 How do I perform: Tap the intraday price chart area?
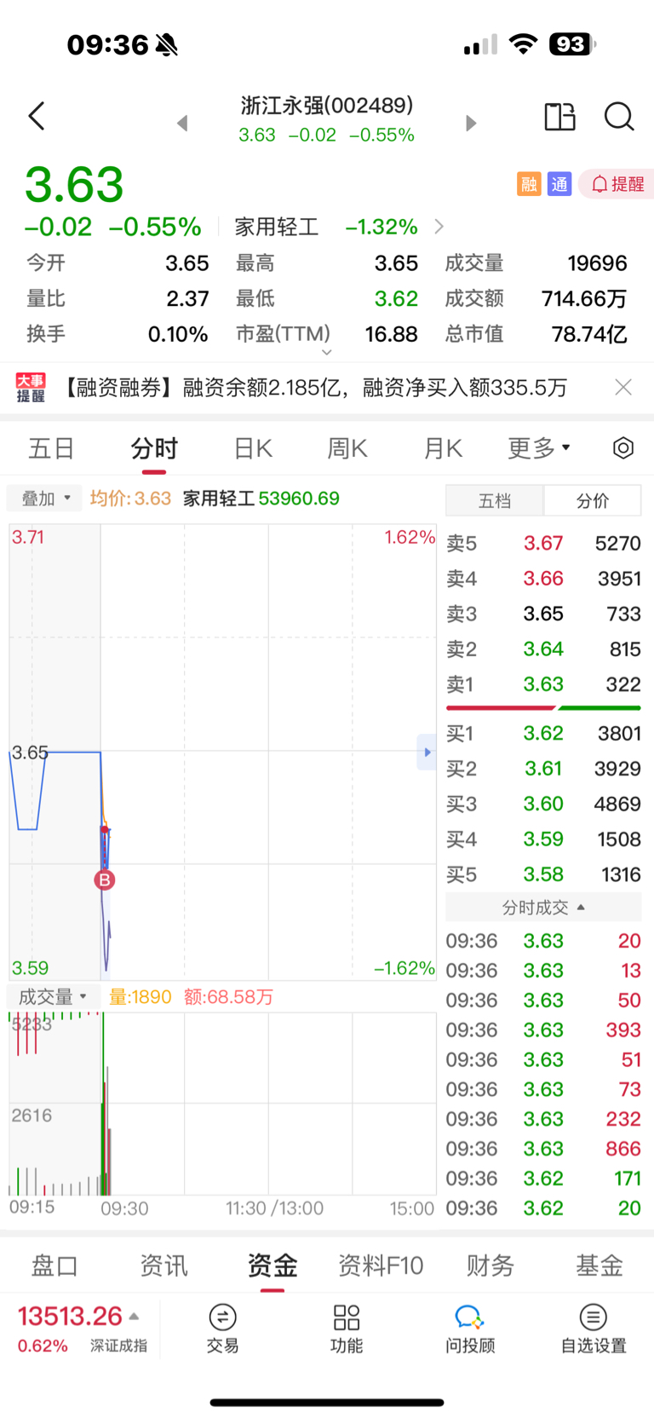222,752
